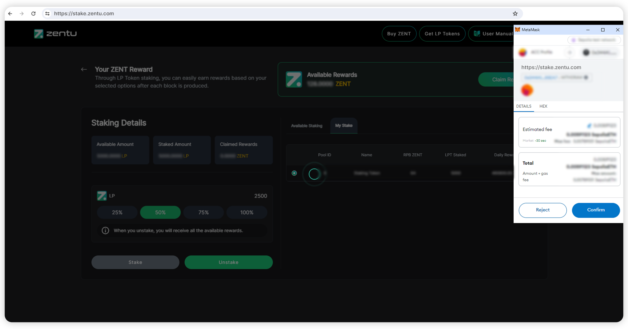Click the info icon beside unstake notice
Viewport: 628px width, 329px height.
tap(105, 231)
